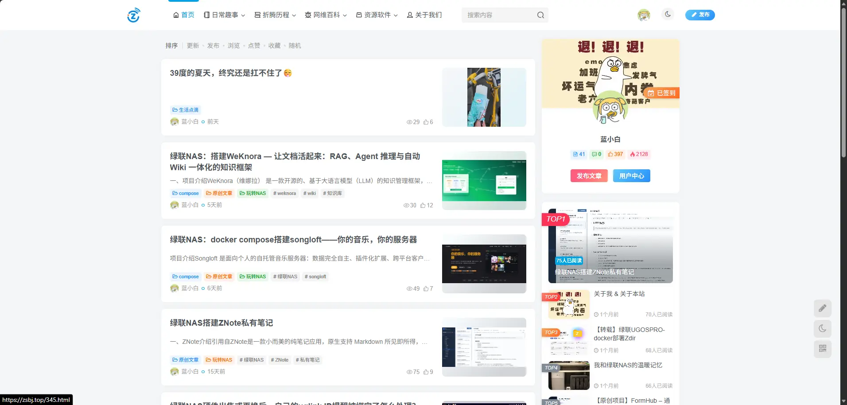
Task: Click the 397 likes stat
Action: (615, 154)
